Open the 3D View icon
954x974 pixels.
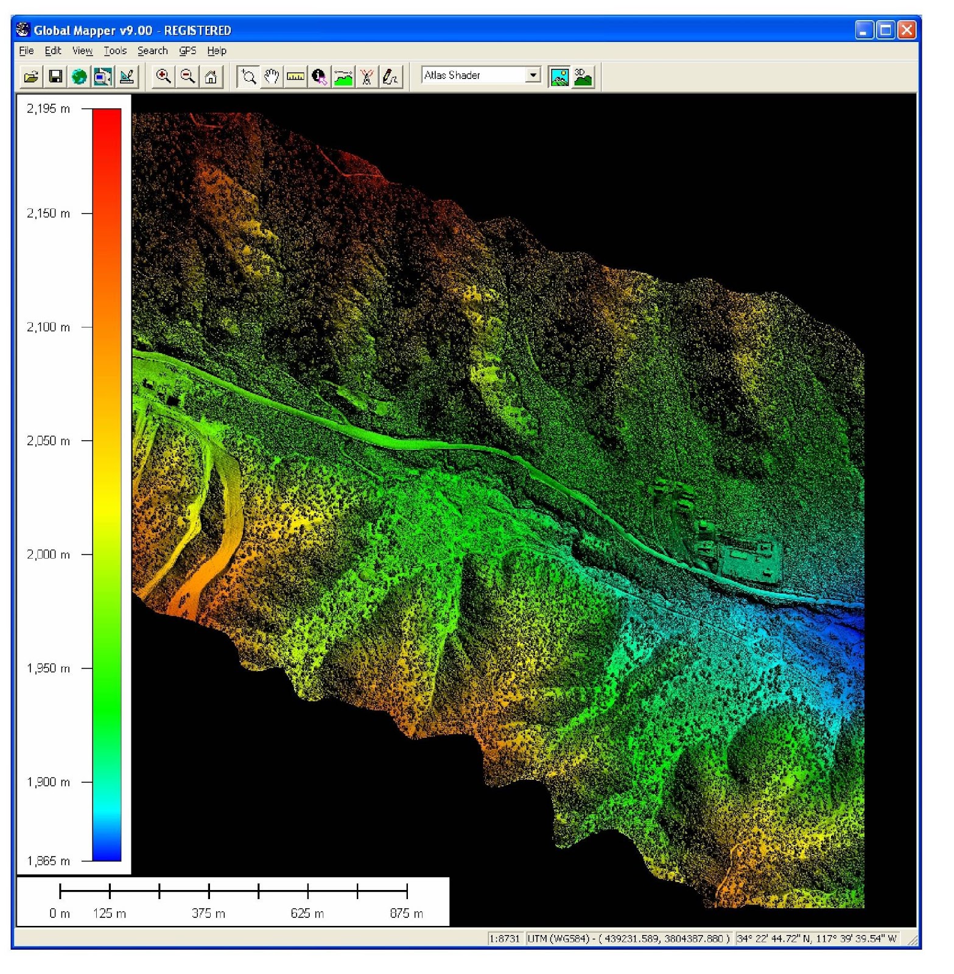[x=583, y=77]
